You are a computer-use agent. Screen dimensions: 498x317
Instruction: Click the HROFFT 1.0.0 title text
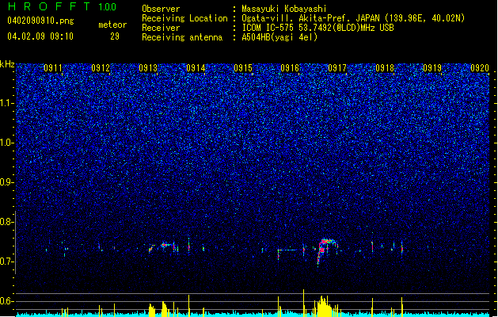point(62,6)
